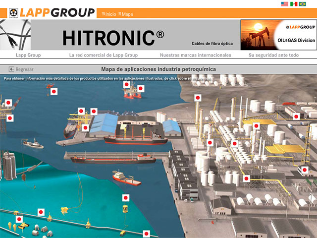Open Nuestras marcas internacionales menu
Image resolution: width=317 pixels, height=238 pixels.
[196, 55]
